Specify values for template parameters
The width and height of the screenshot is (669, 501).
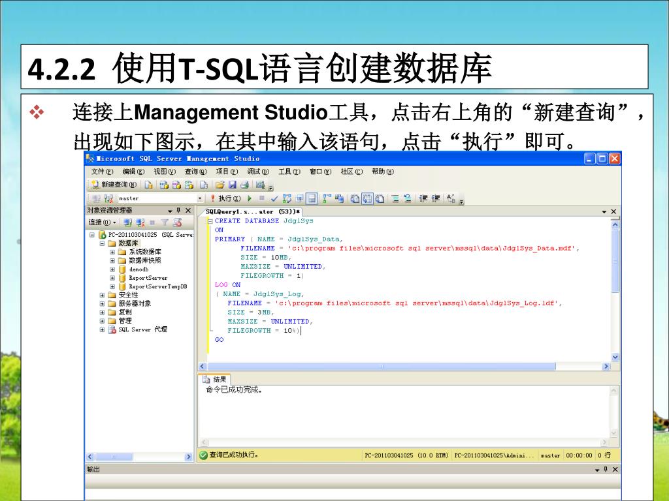(451, 198)
